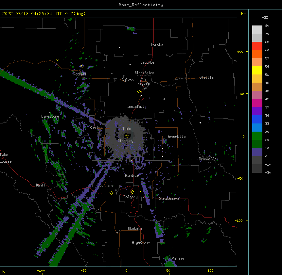Pick the light gray 70-80 dBZ swatch

pyautogui.click(x=257, y=30)
